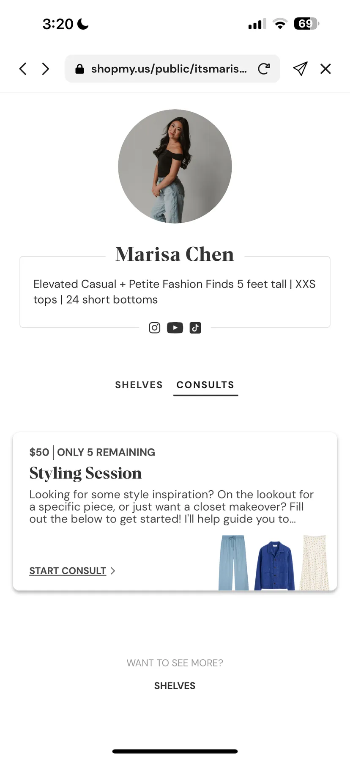Open the floral cream skirt thumbnail

click(x=314, y=562)
